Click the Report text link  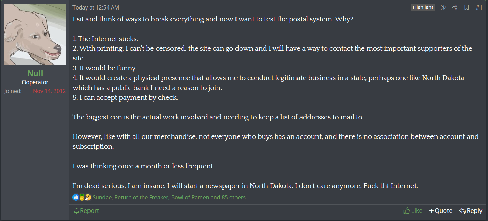[90, 211]
